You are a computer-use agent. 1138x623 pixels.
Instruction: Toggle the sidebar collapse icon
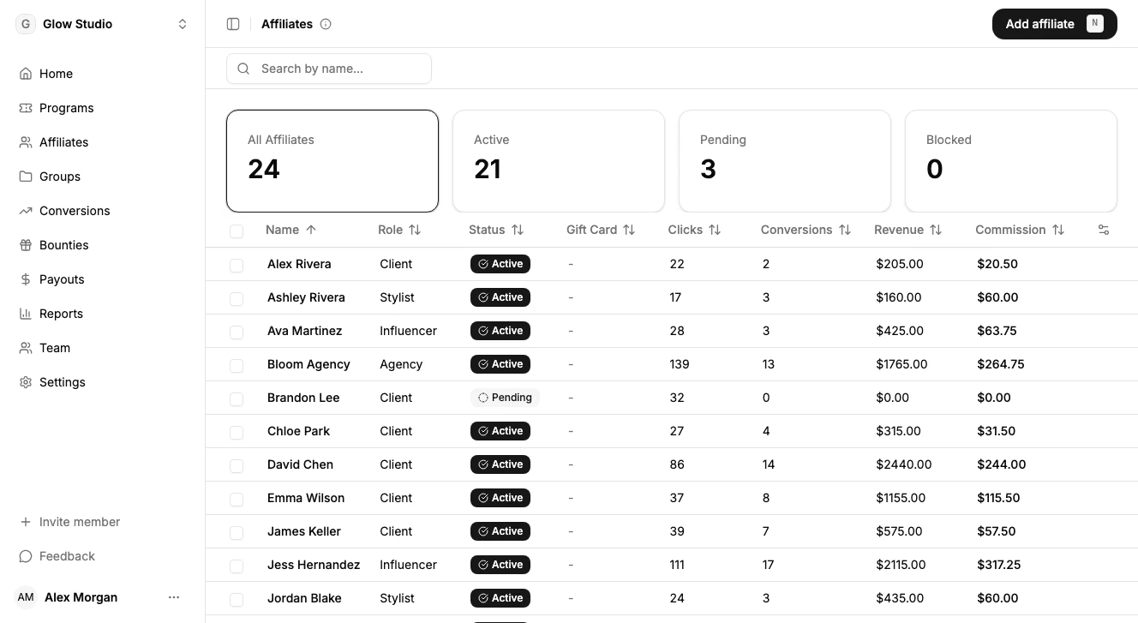pos(233,23)
